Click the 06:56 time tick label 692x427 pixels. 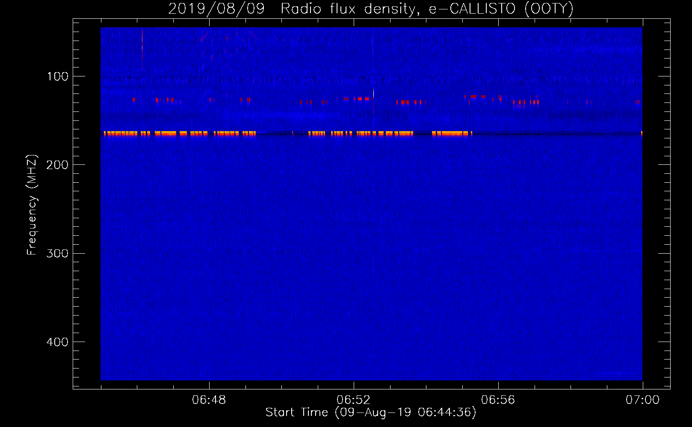498,400
